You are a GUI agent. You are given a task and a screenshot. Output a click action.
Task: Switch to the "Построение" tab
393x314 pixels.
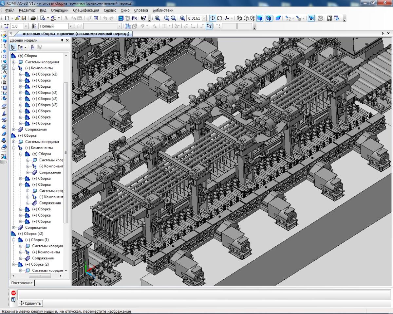coord(22,283)
